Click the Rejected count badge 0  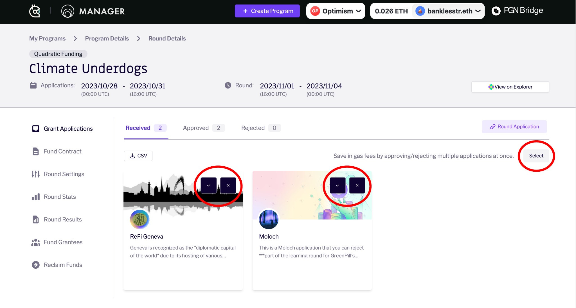coord(274,128)
